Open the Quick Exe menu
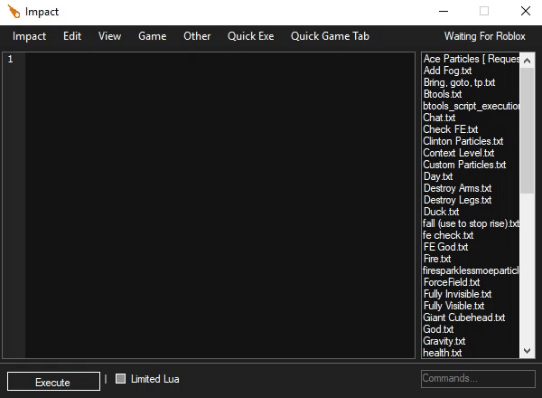The width and height of the screenshot is (542, 398). tap(250, 36)
